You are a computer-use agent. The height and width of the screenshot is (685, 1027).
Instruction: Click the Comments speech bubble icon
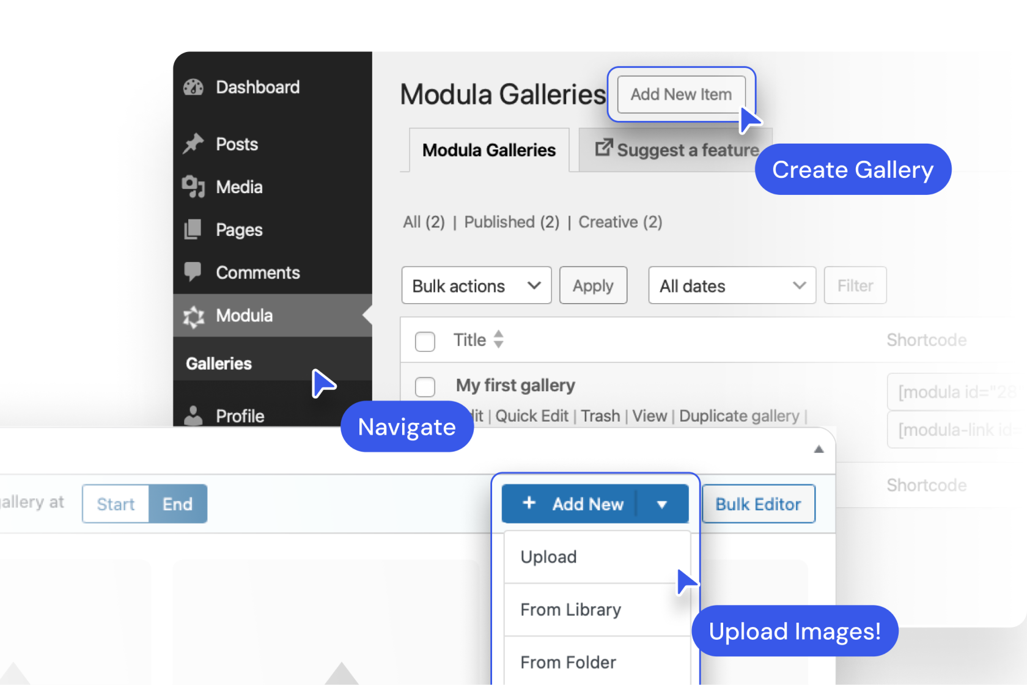click(193, 272)
